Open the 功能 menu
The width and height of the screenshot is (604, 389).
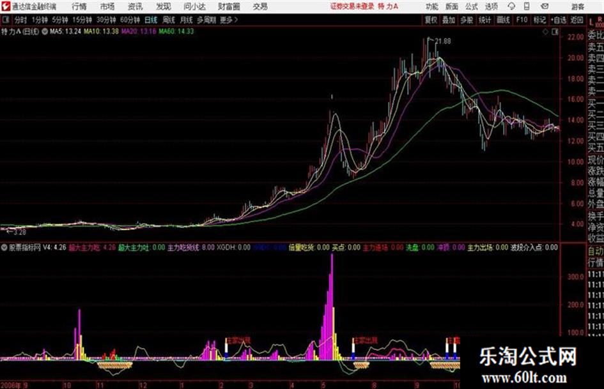tap(432, 6)
